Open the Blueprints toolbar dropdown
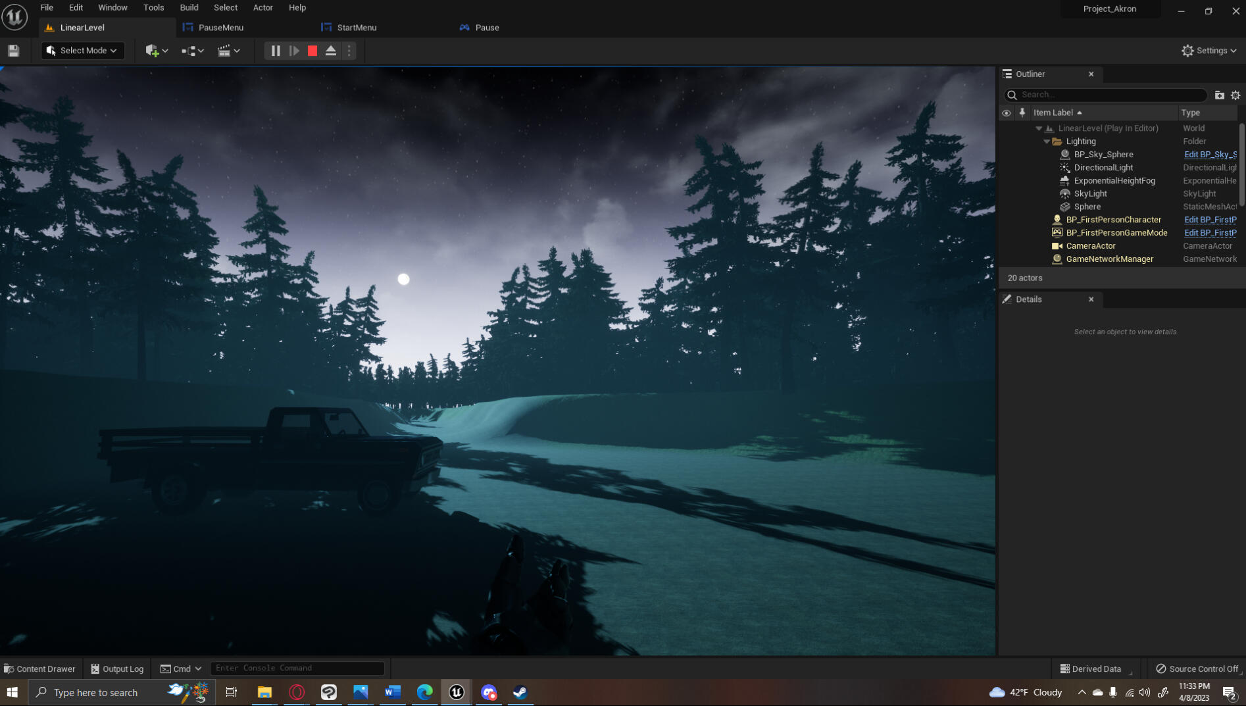The width and height of the screenshot is (1246, 706). pos(193,51)
